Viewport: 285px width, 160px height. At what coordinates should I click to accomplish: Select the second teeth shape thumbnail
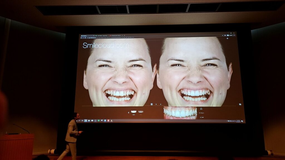point(141,112)
